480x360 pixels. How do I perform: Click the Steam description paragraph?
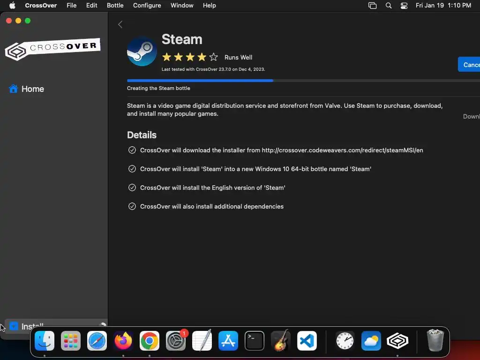click(285, 110)
